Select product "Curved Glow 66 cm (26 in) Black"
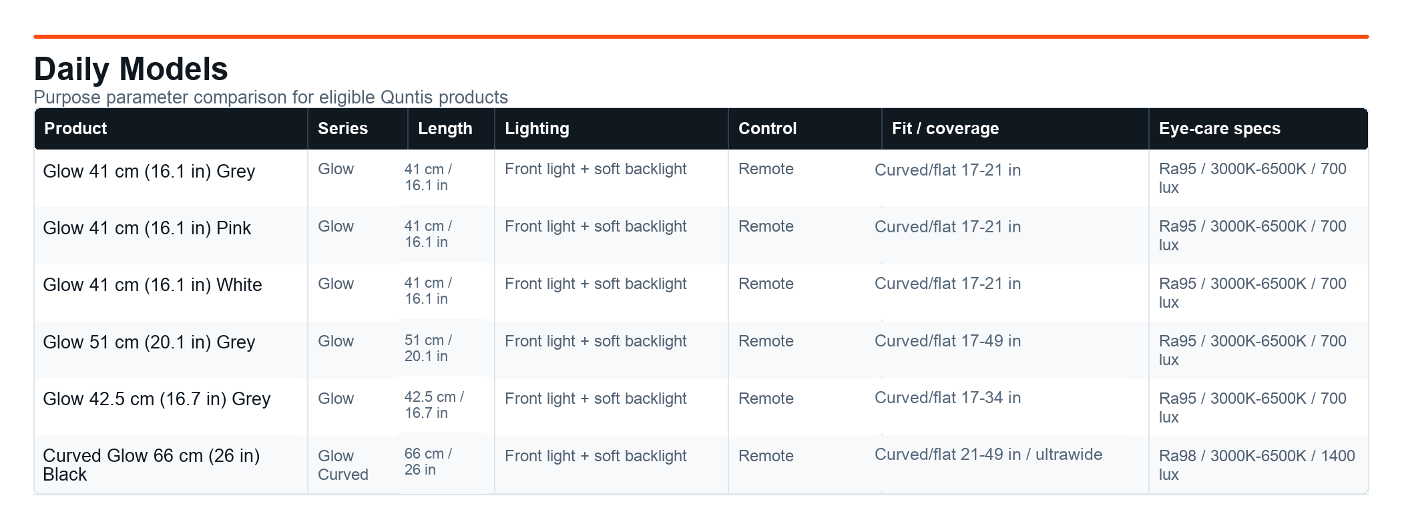The image size is (1402, 530). click(x=152, y=465)
